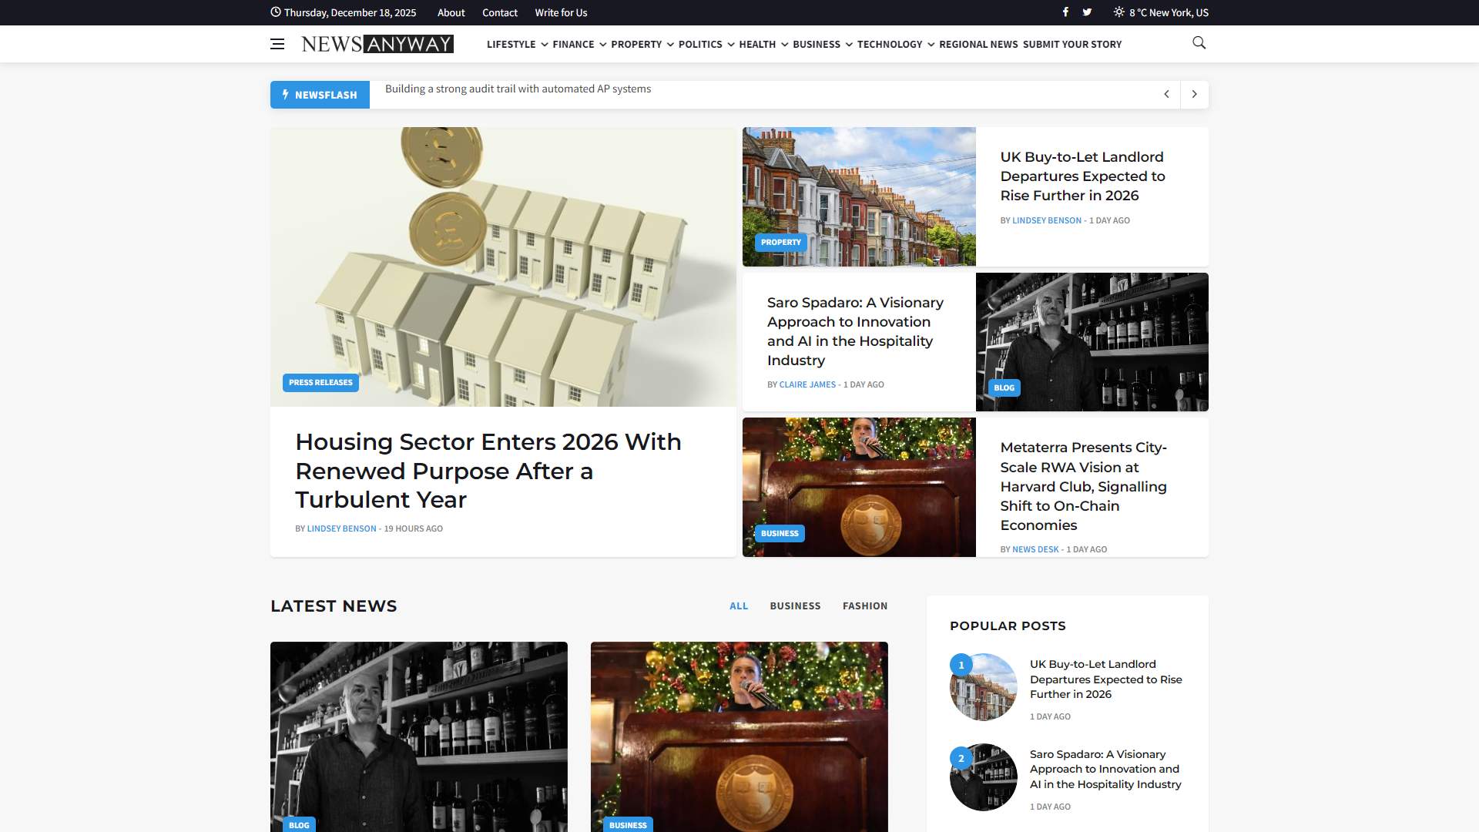This screenshot has width=1479, height=832.
Task: Click the CLAIRE JAMES author link
Action: pos(807,384)
